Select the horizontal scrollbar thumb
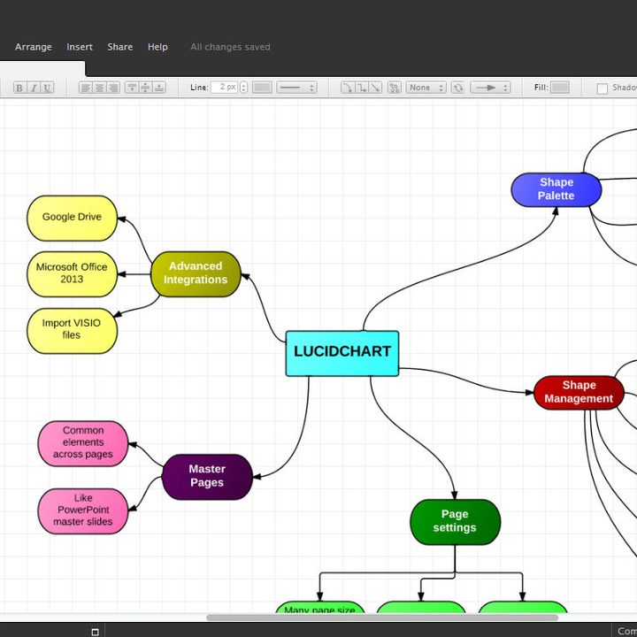The image size is (637, 637). tap(382, 618)
